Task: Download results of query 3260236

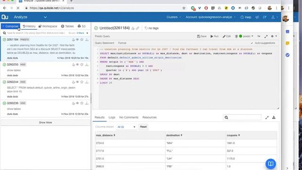Action: (87, 103)
